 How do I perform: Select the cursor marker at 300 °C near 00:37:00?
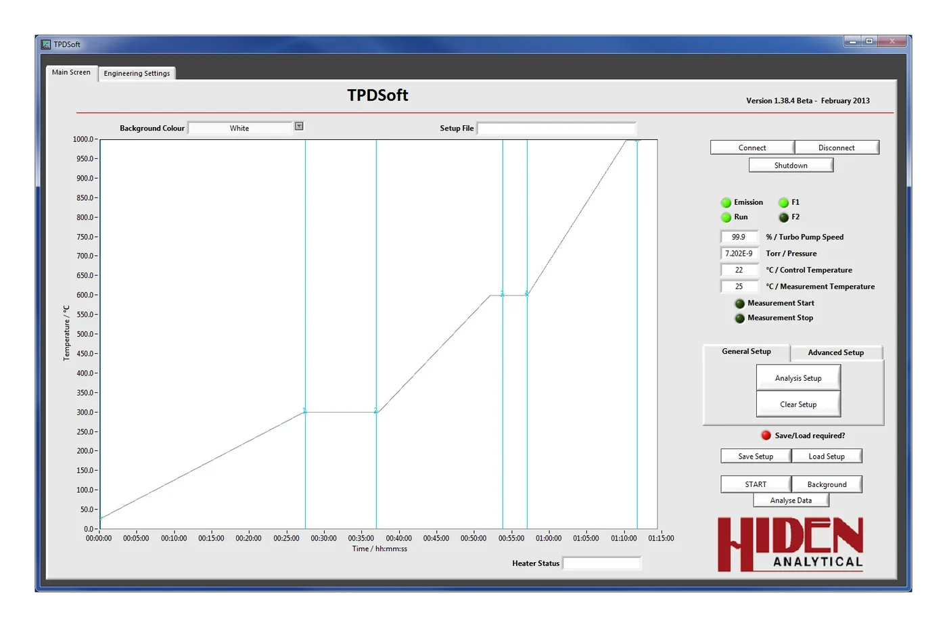(x=376, y=411)
